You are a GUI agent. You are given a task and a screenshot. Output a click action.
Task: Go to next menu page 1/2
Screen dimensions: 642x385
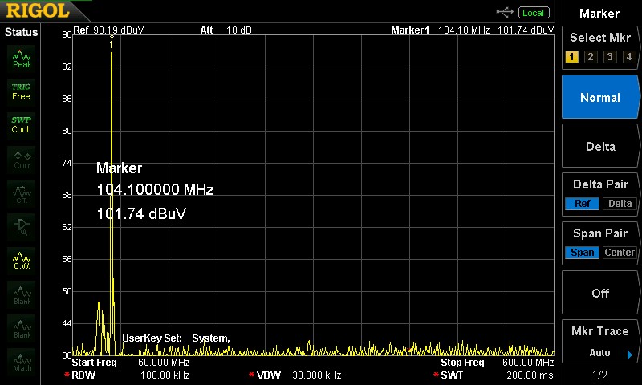(x=600, y=375)
